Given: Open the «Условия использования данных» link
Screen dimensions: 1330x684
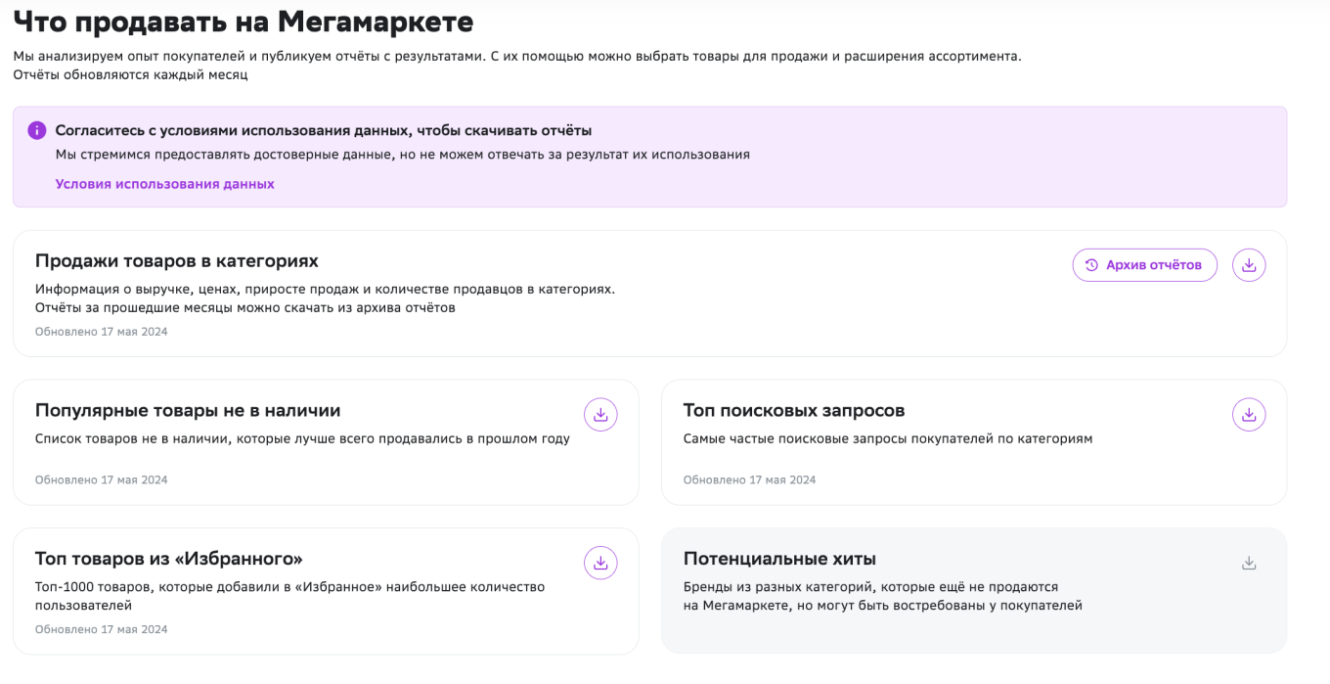Looking at the screenshot, I should click(x=164, y=183).
